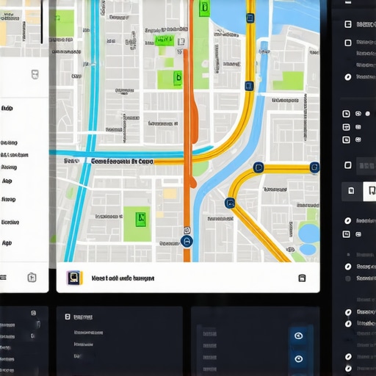This screenshot has width=376, height=376.
Task: Click the green marker at the map's top edge
Action: tap(204, 8)
